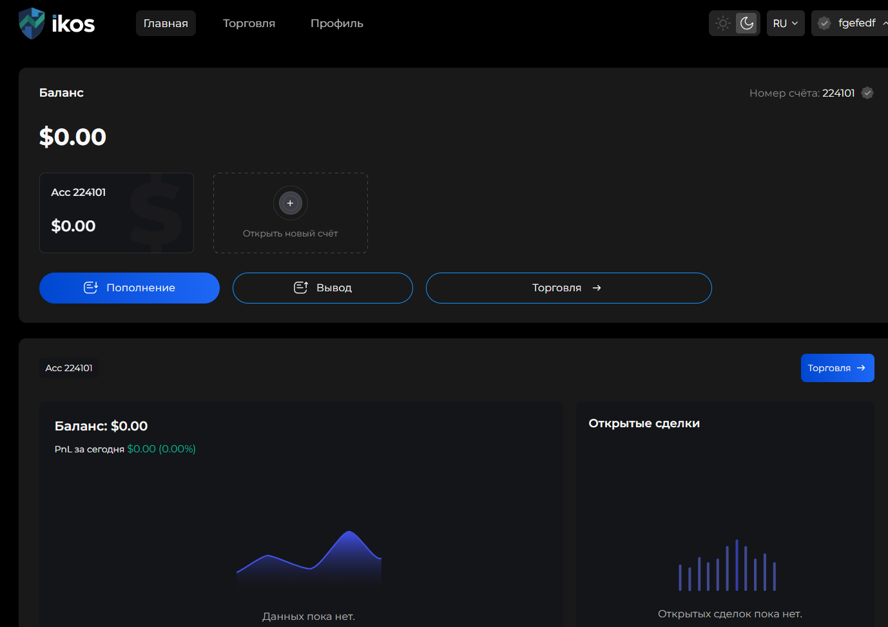Screen dimensions: 888x627
Task: Click the plus icon to open new account
Action: pos(290,203)
